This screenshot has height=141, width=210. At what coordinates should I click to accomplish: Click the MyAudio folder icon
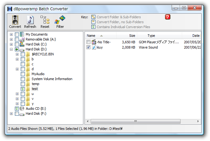28,74
